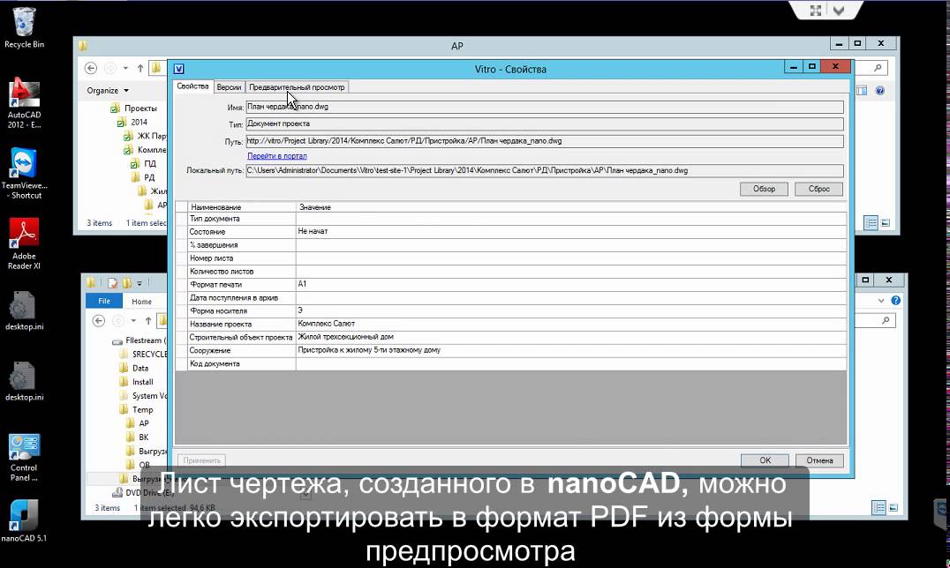The height and width of the screenshot is (568, 950).
Task: Click the up arrow in AP explorer window
Action: (140, 68)
